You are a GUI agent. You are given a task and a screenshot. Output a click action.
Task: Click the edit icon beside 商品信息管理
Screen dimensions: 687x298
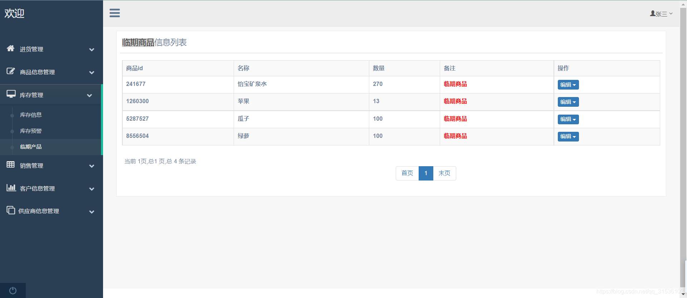point(11,71)
